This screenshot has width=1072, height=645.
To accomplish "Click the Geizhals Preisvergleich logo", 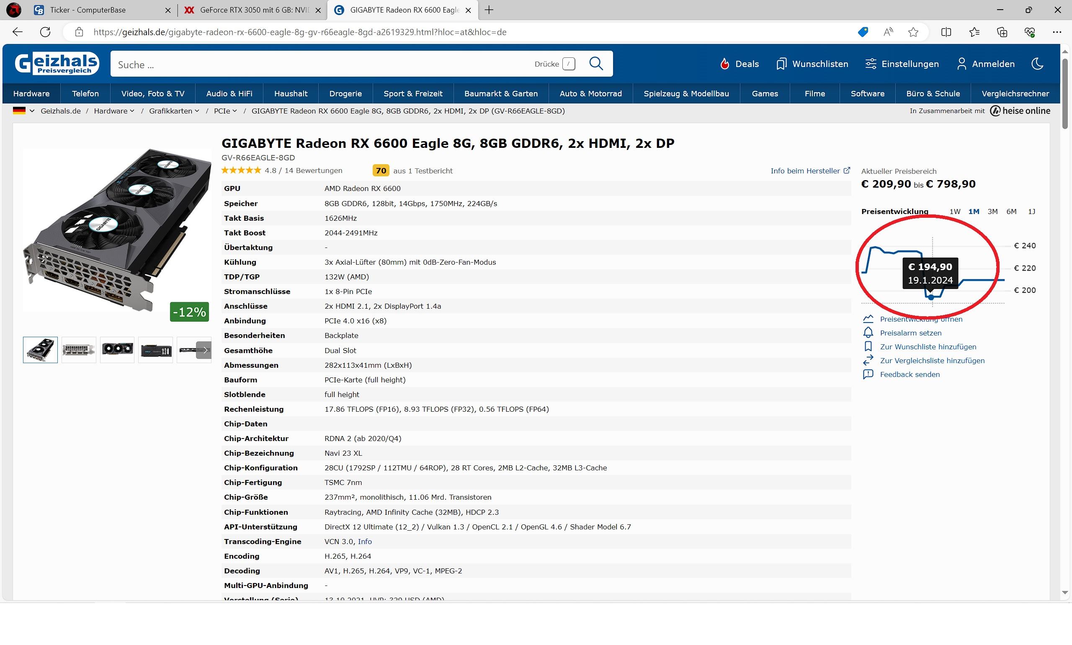I will point(57,64).
